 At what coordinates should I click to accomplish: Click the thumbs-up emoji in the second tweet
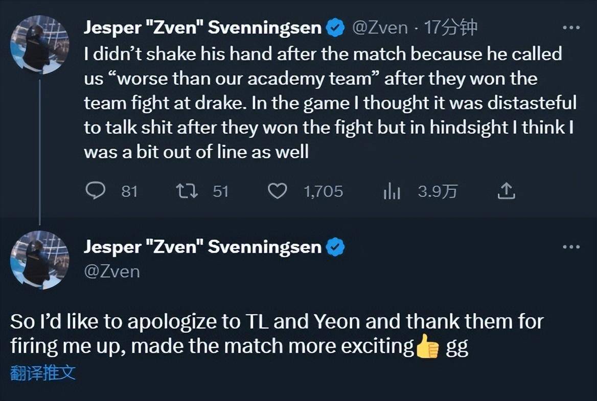point(427,348)
